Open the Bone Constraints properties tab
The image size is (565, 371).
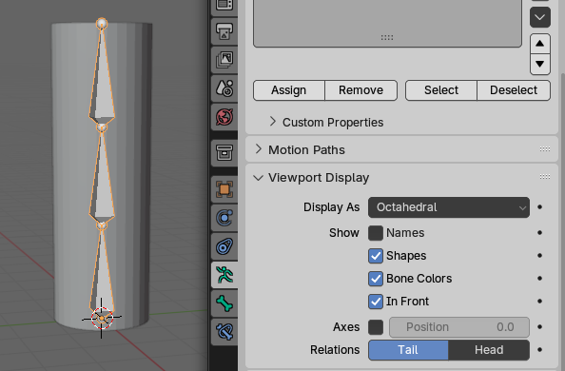tap(224, 332)
